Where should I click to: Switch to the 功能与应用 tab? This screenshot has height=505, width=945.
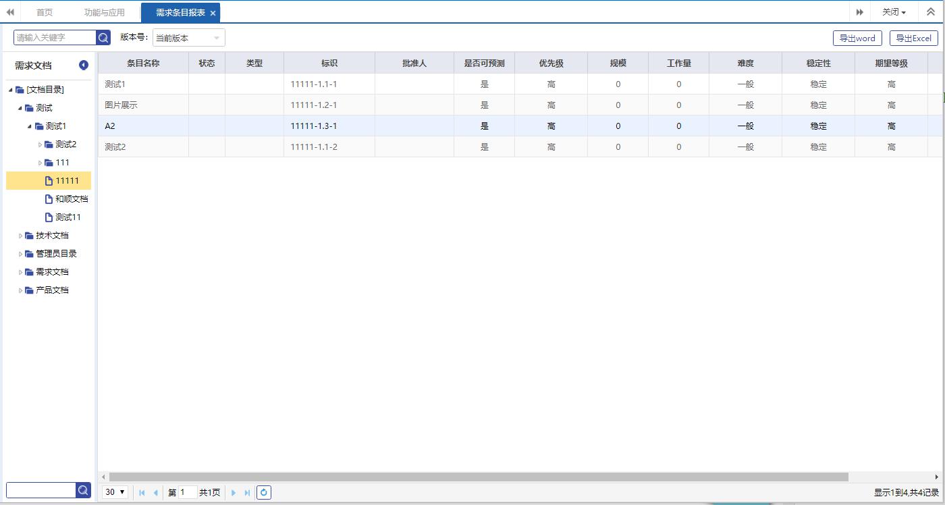click(104, 12)
